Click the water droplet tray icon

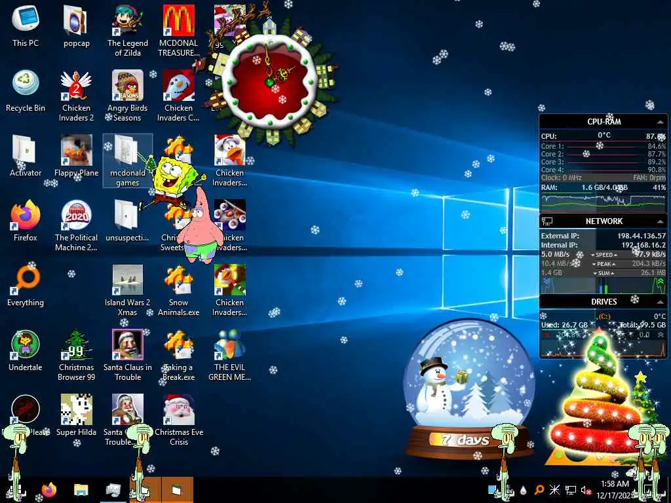524,491
